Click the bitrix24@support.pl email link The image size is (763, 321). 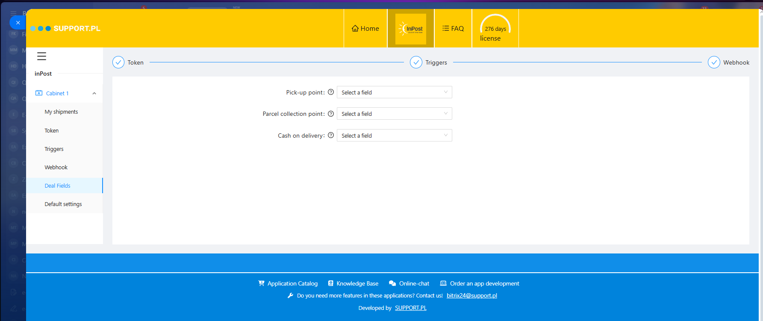[x=471, y=296]
